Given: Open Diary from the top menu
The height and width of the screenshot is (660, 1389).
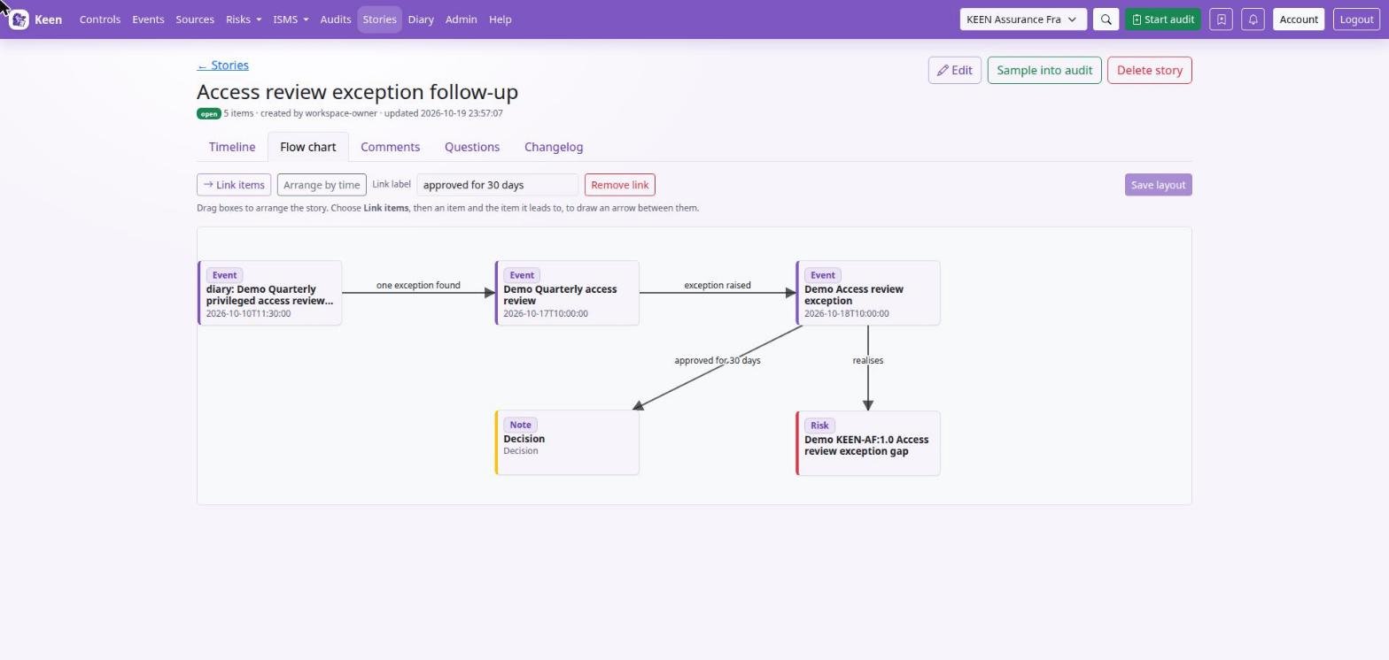Looking at the screenshot, I should coord(421,19).
